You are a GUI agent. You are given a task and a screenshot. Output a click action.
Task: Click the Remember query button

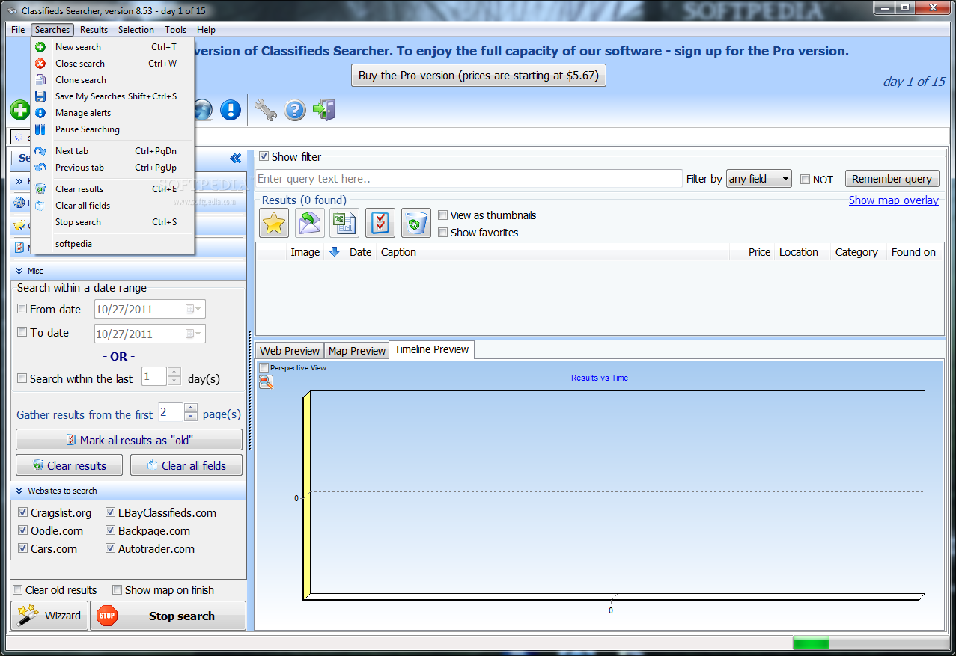892,179
